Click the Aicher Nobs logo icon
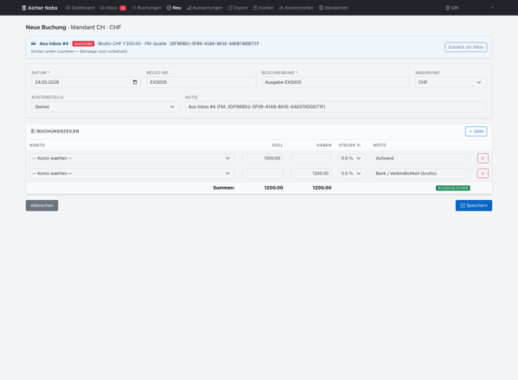Image resolution: width=518 pixels, height=380 pixels. (24, 8)
